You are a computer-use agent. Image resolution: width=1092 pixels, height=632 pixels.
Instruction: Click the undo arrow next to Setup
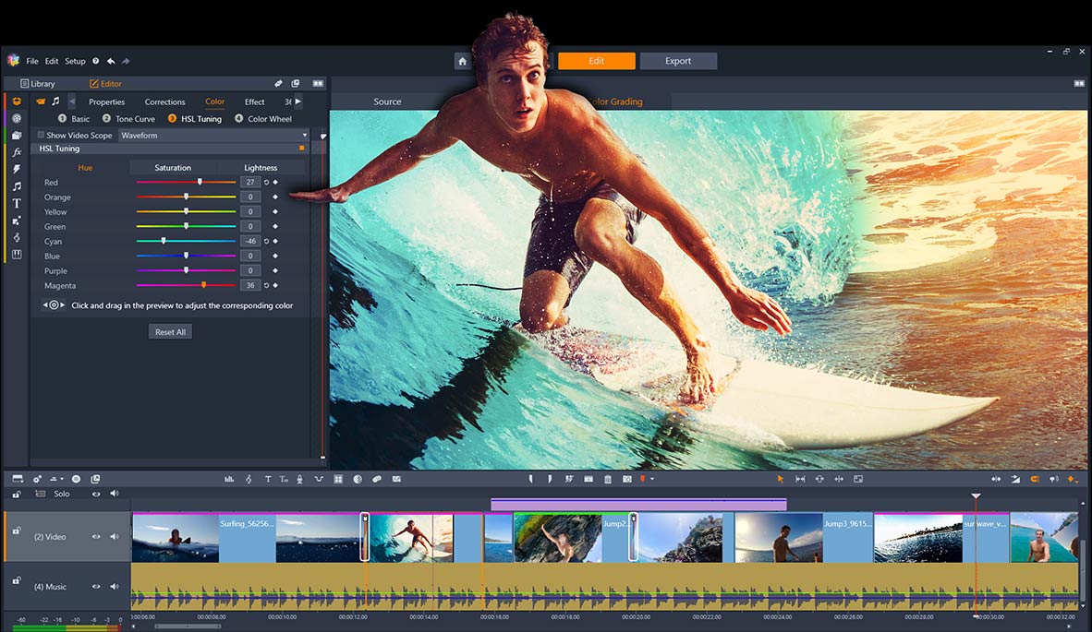click(111, 61)
